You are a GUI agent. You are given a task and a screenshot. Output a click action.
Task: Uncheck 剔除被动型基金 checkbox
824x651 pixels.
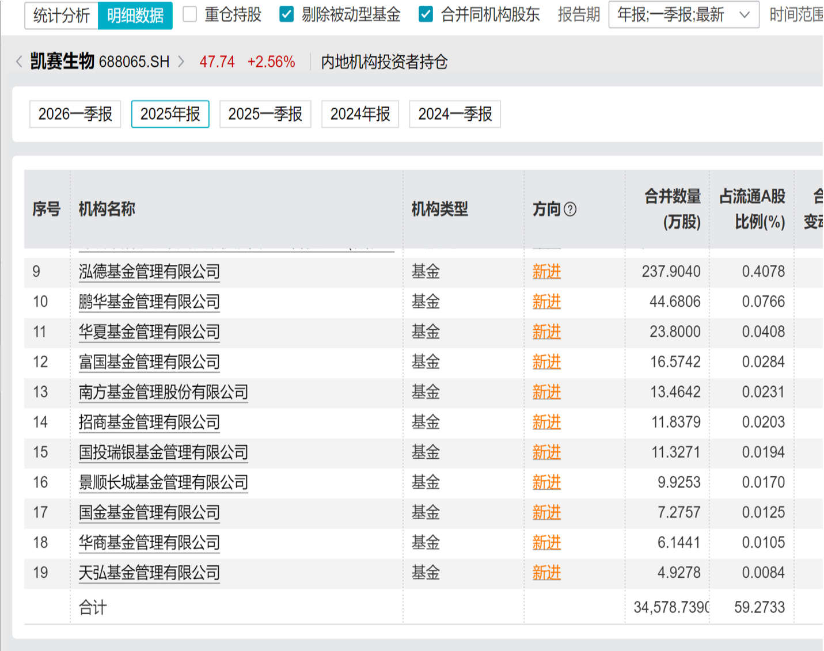[x=287, y=14]
